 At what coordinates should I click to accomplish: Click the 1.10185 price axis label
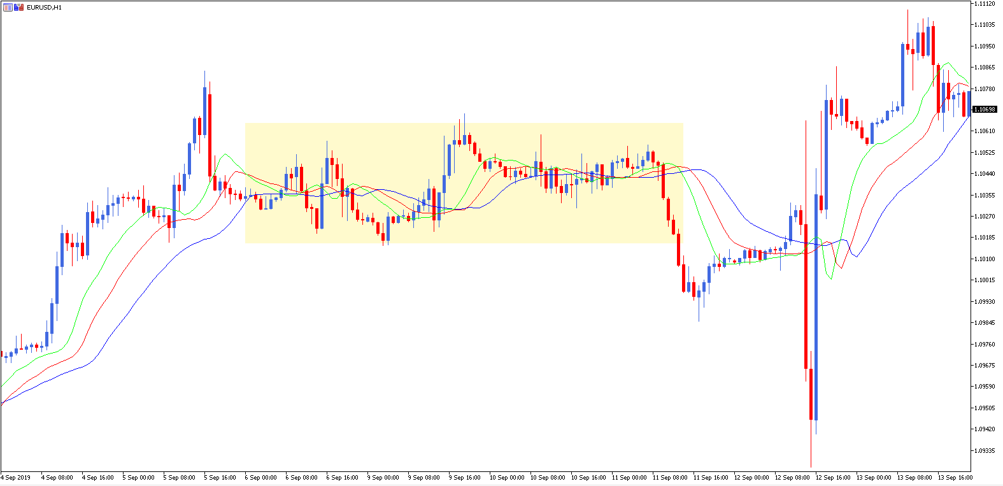(x=985, y=237)
